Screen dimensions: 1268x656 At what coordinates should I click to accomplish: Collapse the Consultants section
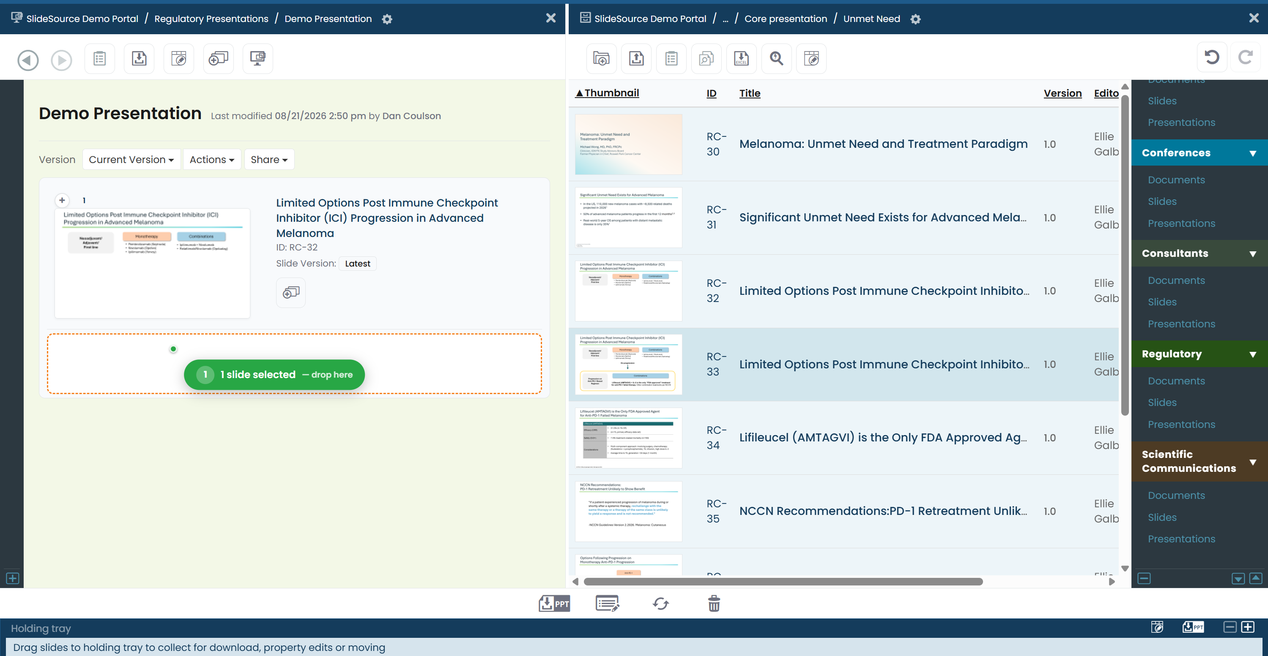[x=1253, y=254]
